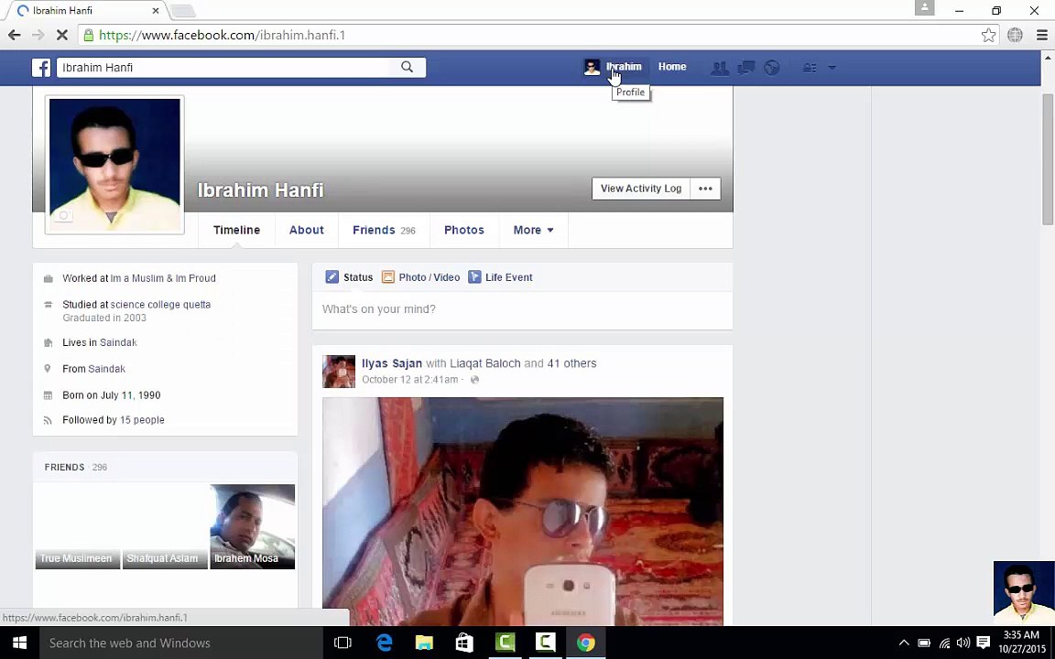Open Task View on the taskbar
The height and width of the screenshot is (659, 1055).
coord(343,643)
